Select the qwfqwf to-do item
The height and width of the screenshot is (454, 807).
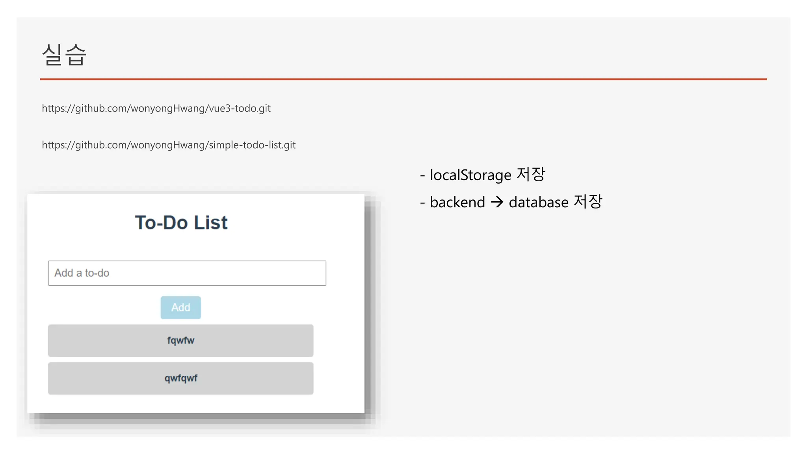[180, 378]
